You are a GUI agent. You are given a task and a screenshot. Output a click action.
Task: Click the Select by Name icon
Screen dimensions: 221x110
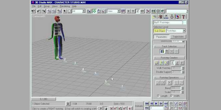89,11
